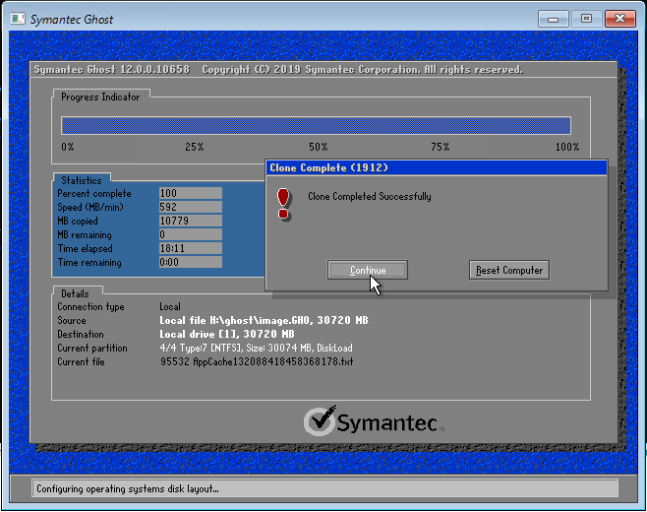This screenshot has height=512, width=647.
Task: Click the Destination Local drive [1] text
Action: (227, 334)
